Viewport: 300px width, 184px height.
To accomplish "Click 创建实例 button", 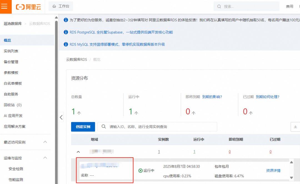I will click(x=83, y=127).
